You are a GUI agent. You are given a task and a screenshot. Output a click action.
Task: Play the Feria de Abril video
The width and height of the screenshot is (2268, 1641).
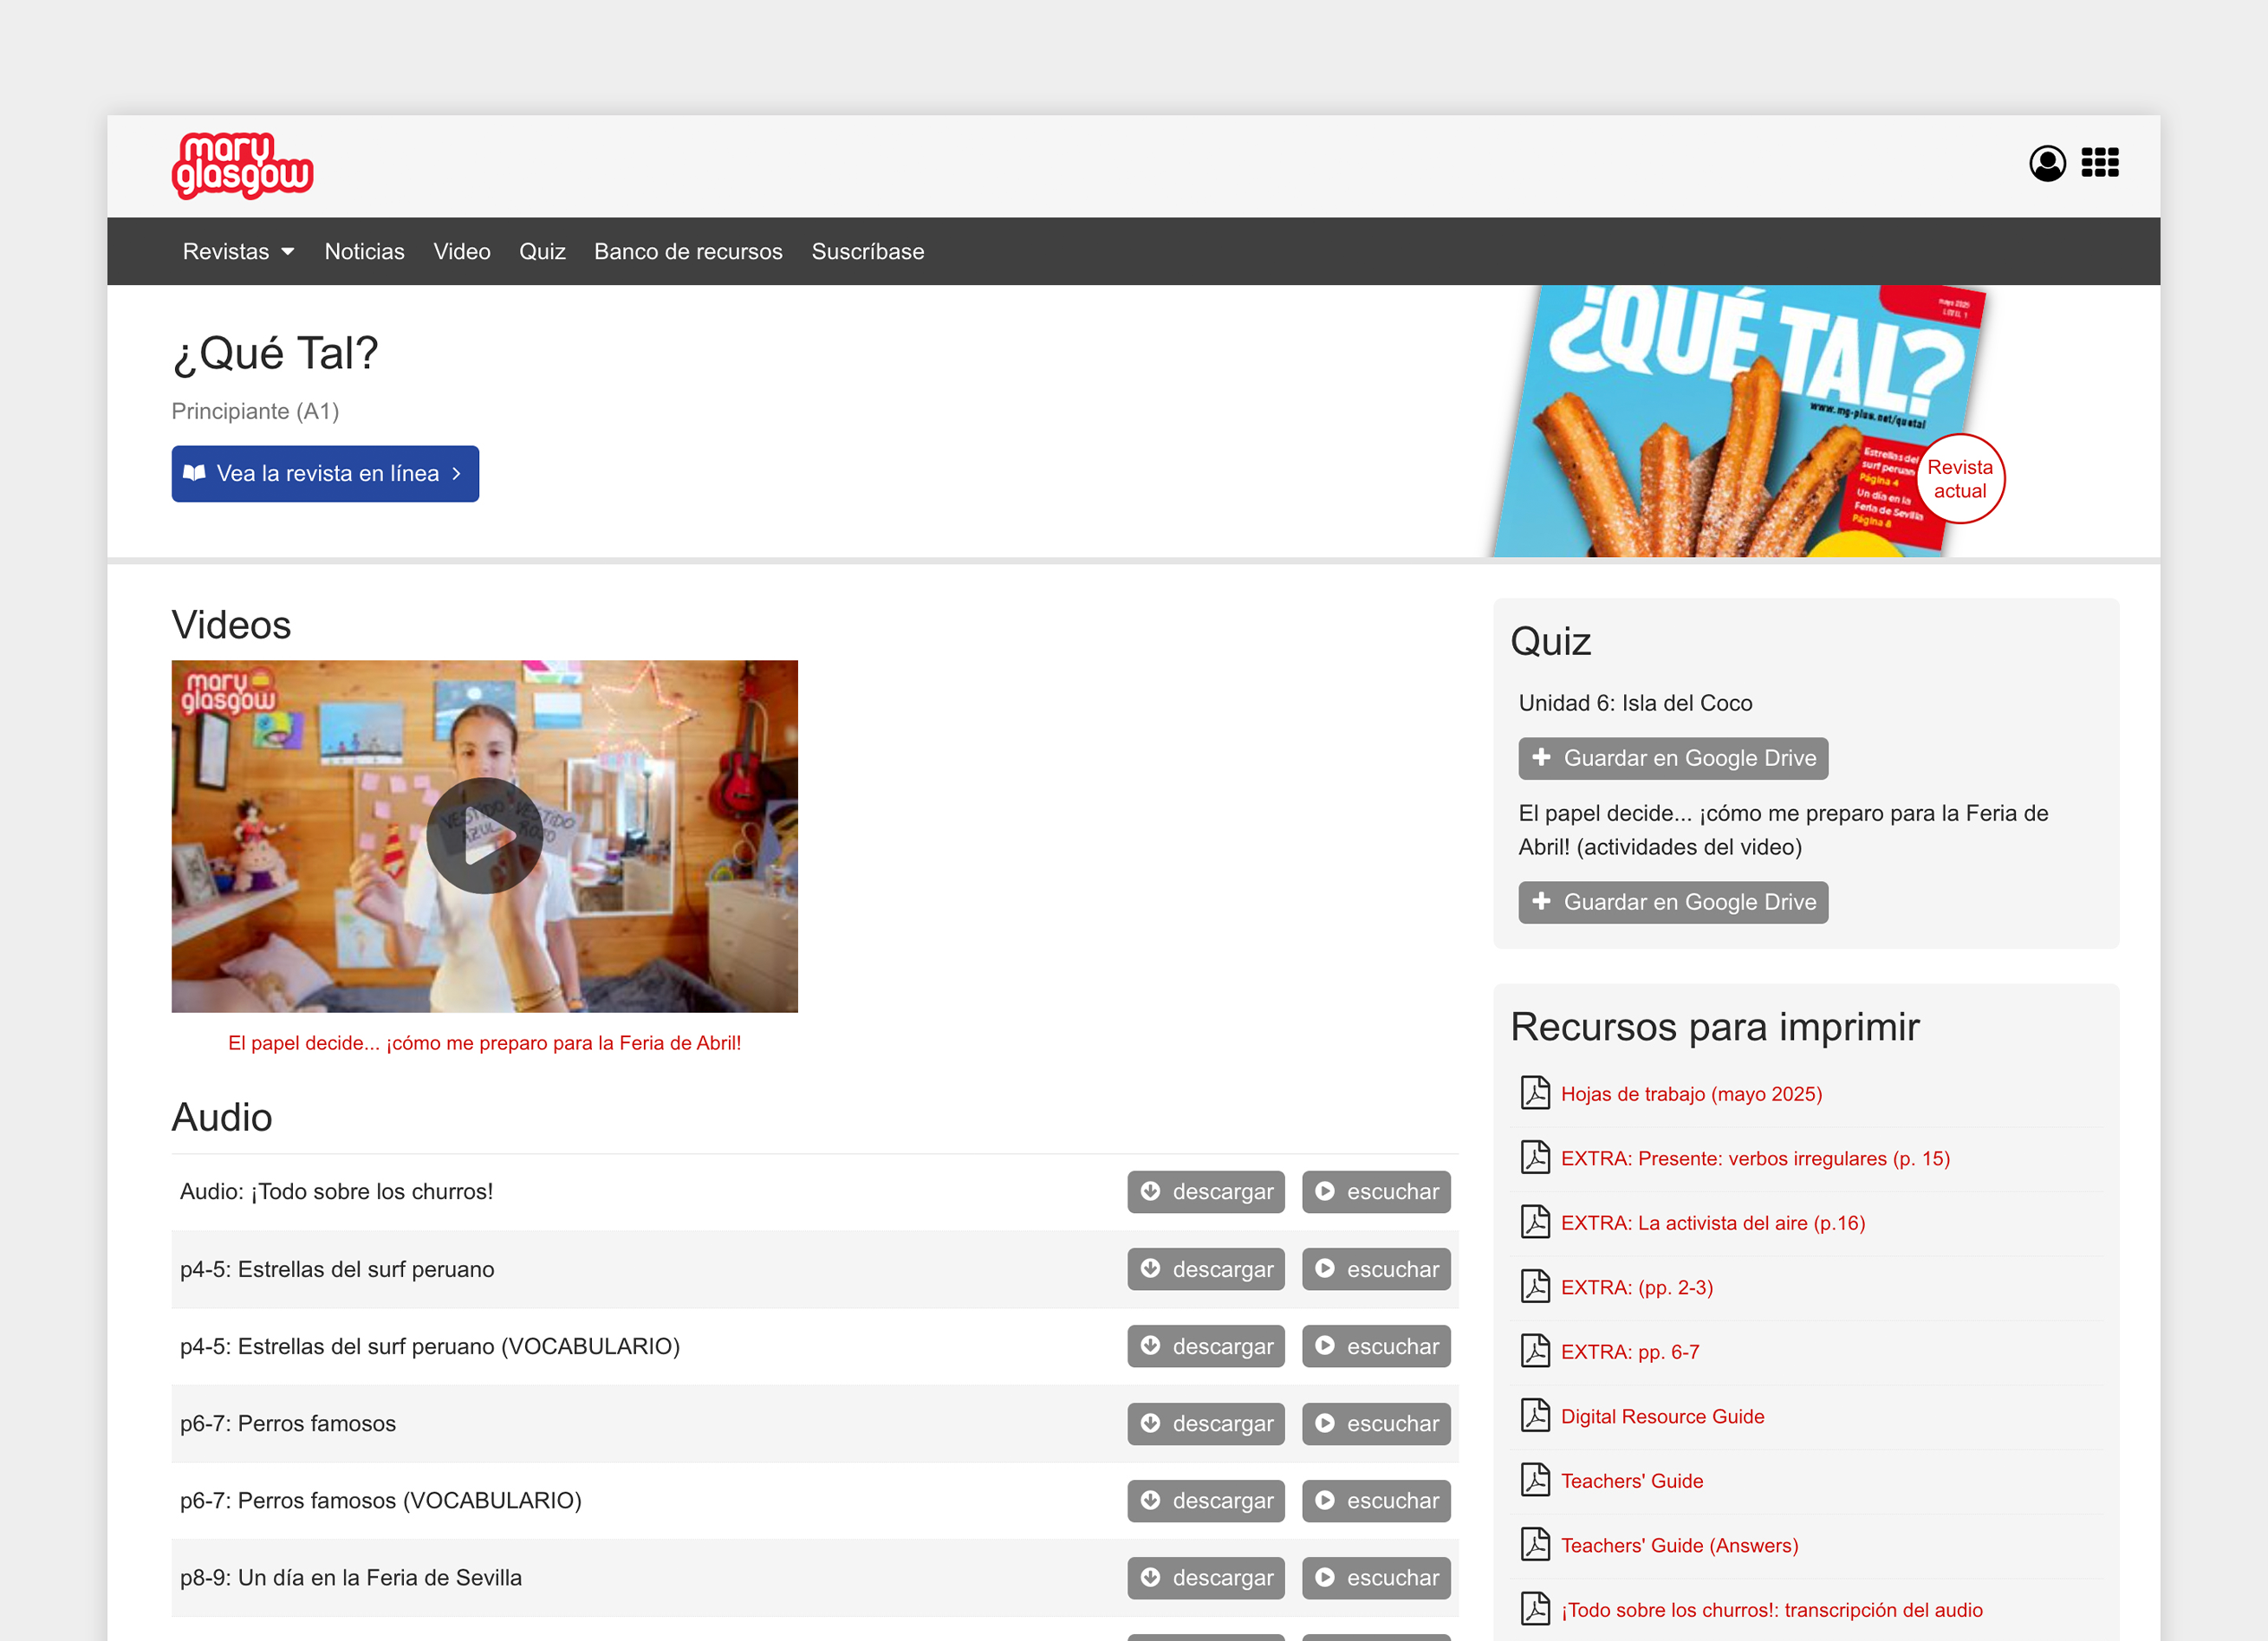pyautogui.click(x=484, y=836)
